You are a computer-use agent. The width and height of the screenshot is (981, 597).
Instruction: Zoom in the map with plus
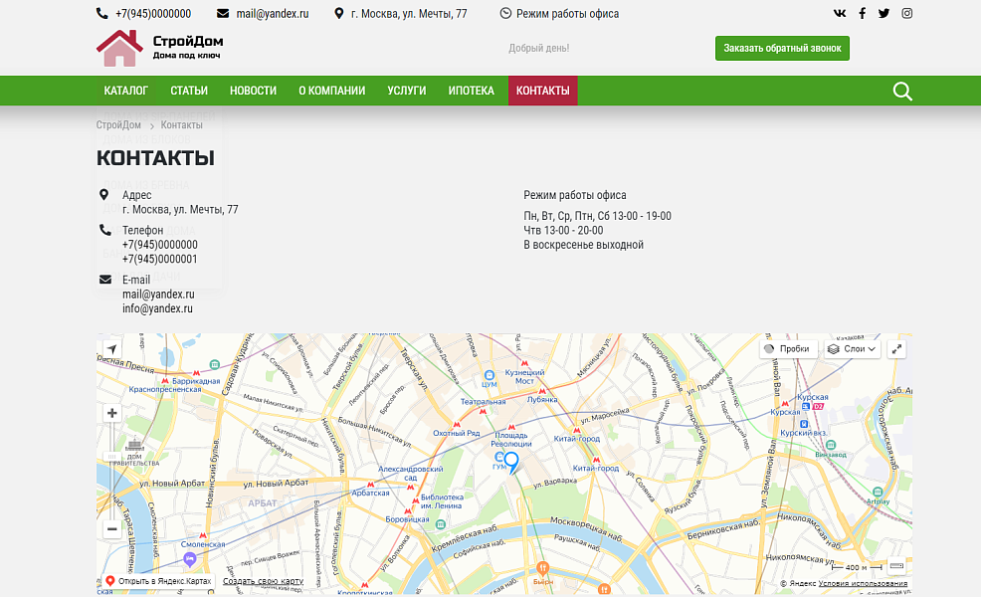click(x=112, y=413)
